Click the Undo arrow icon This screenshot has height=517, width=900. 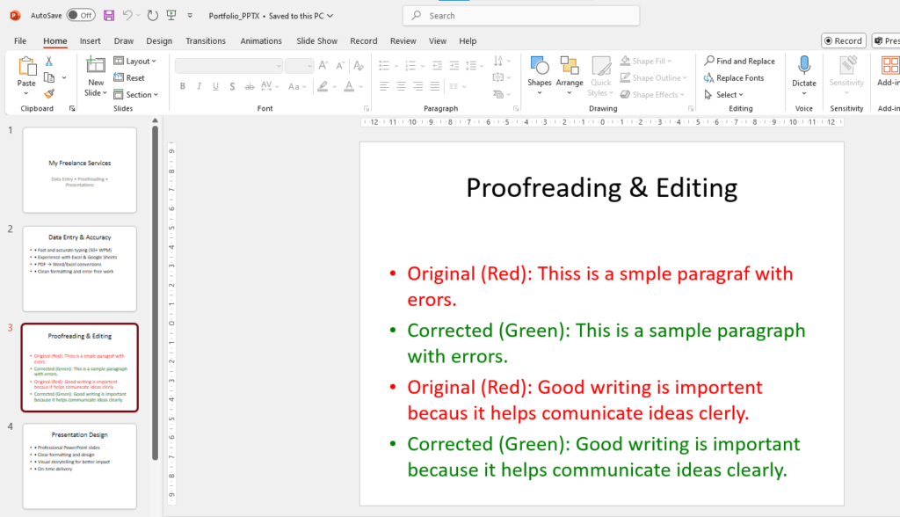(x=127, y=16)
